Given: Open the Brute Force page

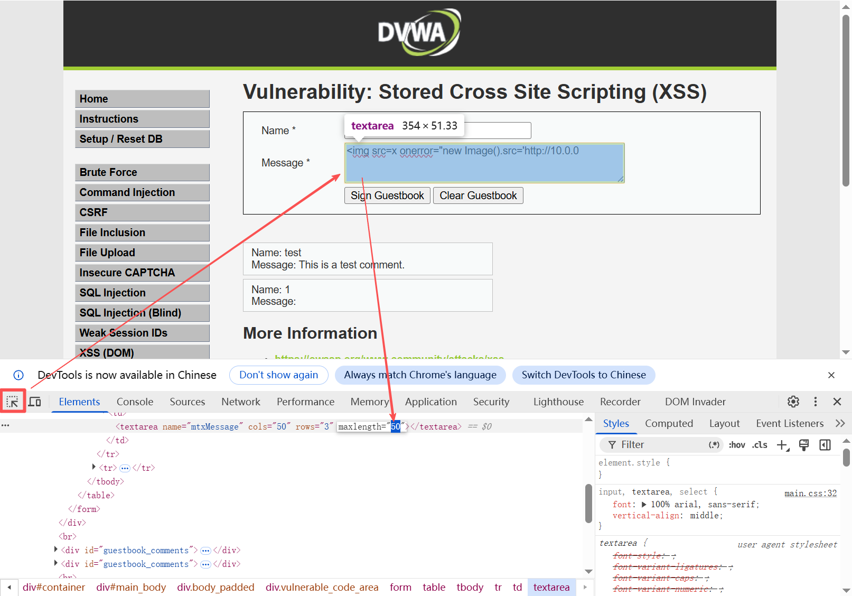Looking at the screenshot, I should [142, 172].
